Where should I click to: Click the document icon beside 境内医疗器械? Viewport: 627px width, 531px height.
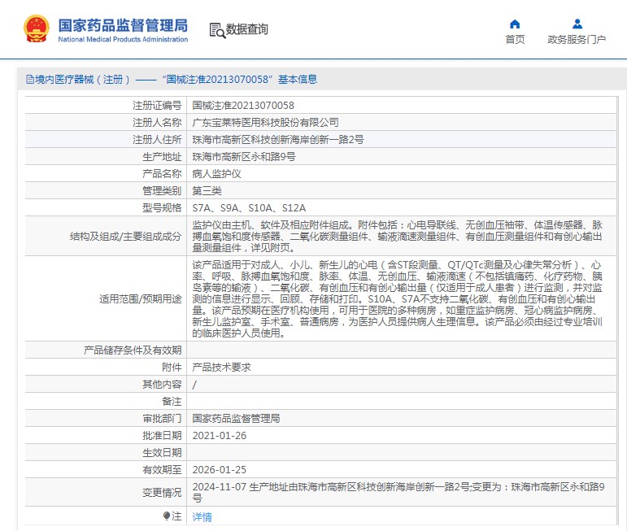(x=30, y=80)
